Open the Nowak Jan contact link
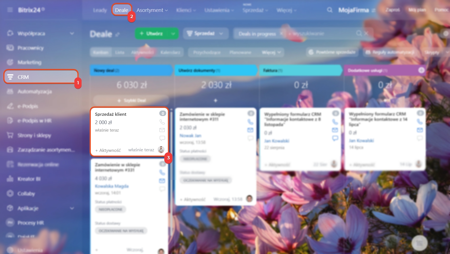This screenshot has height=254, width=450. point(190,135)
